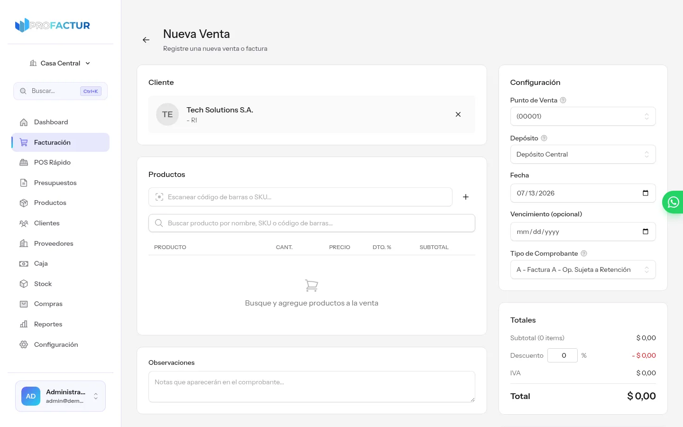
Task: Click the Total amount $ 0,00
Action: coord(641,396)
